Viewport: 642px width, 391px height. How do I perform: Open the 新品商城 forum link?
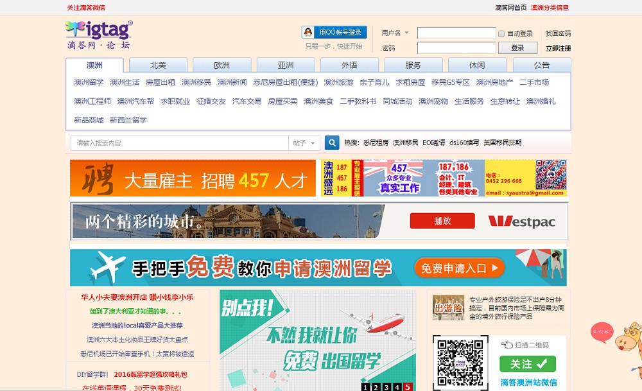pyautogui.click(x=89, y=120)
